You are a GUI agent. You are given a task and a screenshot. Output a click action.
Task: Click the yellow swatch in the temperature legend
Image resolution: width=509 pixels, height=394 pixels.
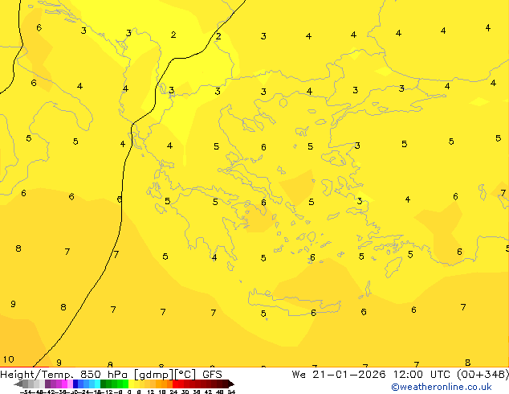tap(131, 384)
